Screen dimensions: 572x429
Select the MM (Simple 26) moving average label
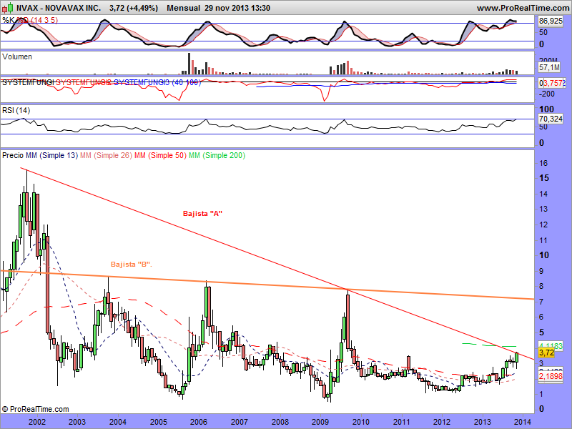[106, 155]
